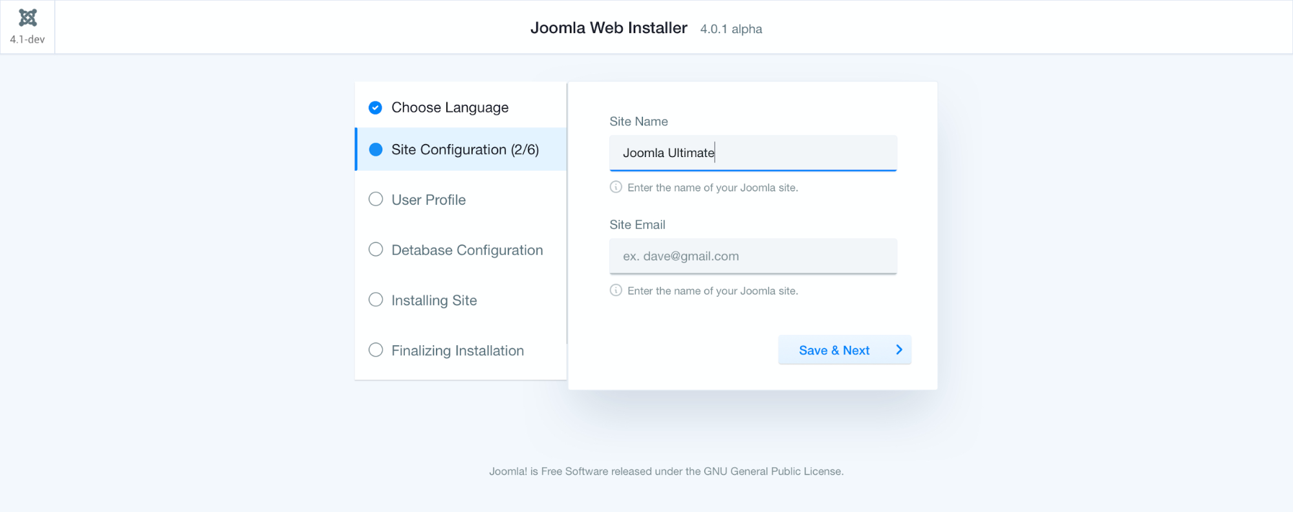Click the Joomla logo icon

28,17
